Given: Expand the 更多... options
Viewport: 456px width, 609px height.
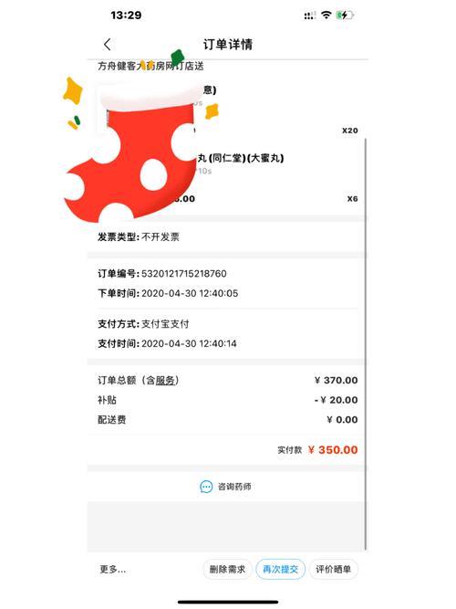Looking at the screenshot, I should (112, 570).
